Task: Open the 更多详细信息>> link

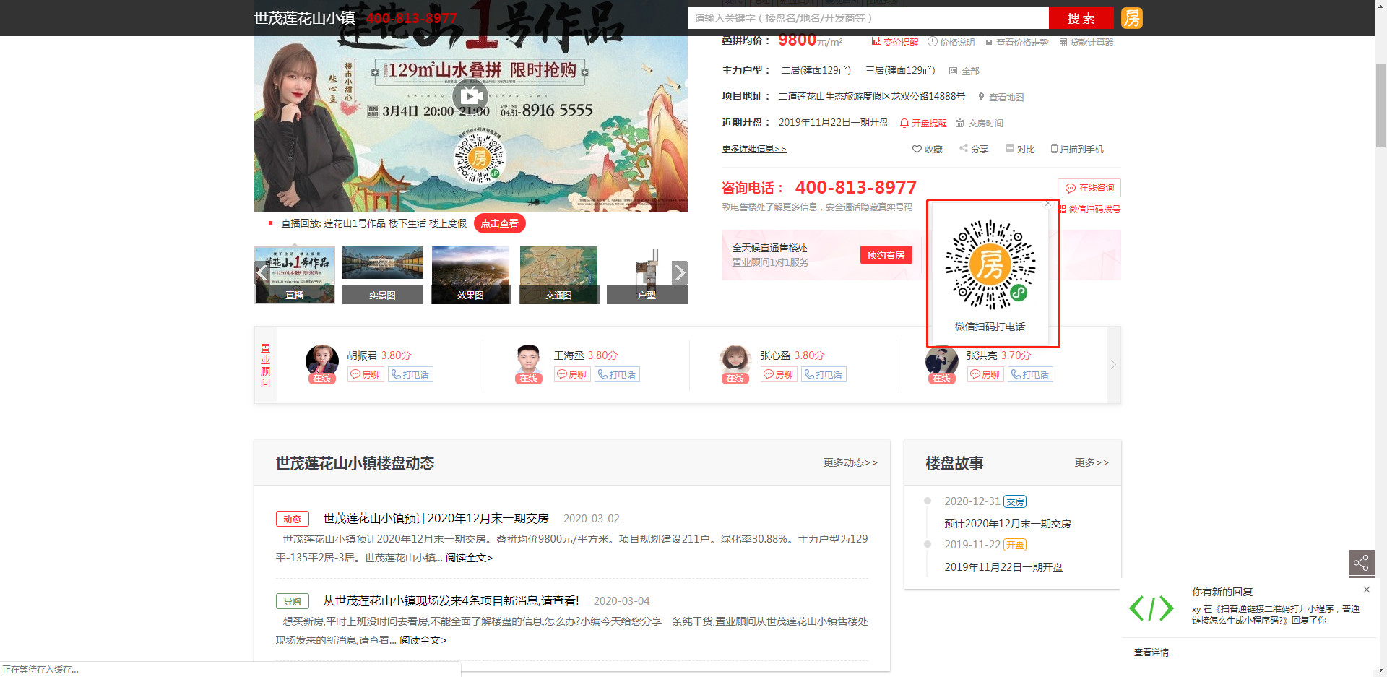Action: (754, 149)
